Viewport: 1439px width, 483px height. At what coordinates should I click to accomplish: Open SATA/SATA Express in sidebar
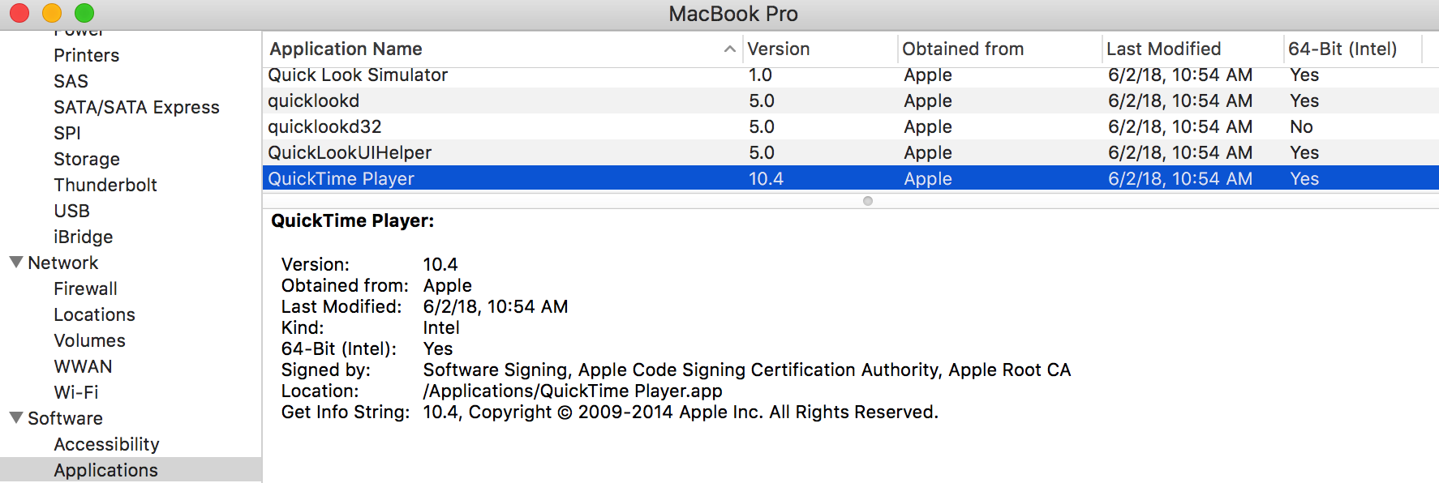tap(136, 107)
